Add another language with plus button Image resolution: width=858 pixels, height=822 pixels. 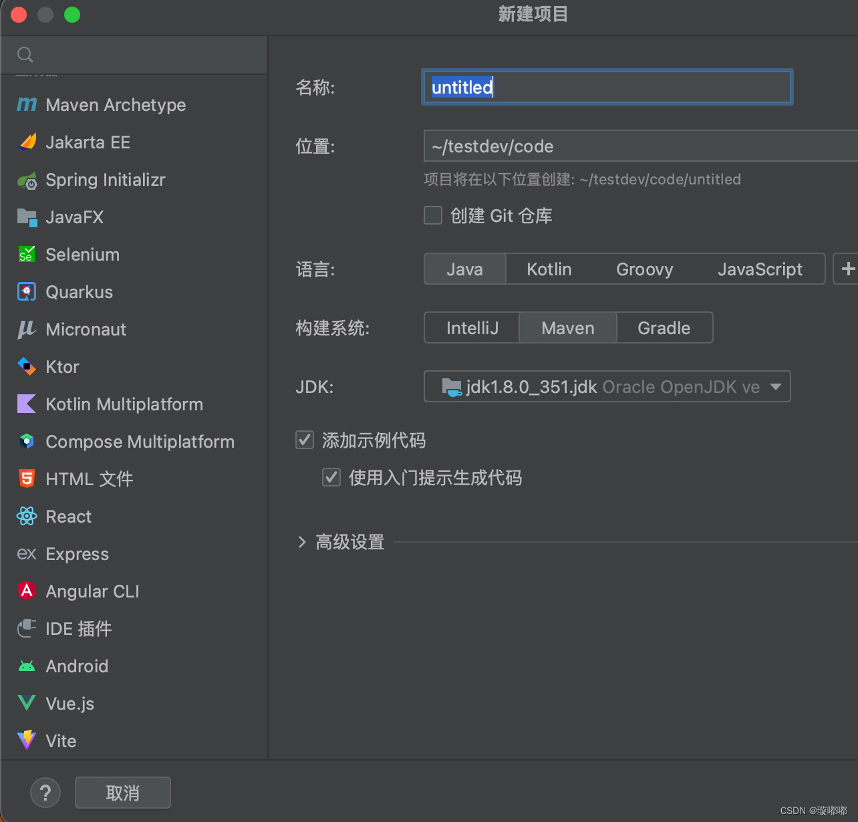coord(847,269)
